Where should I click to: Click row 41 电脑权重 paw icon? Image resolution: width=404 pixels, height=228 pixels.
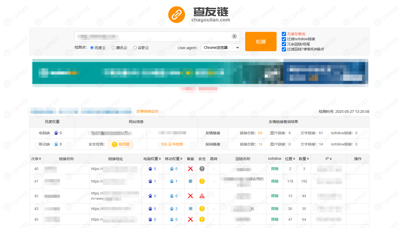pos(150,181)
